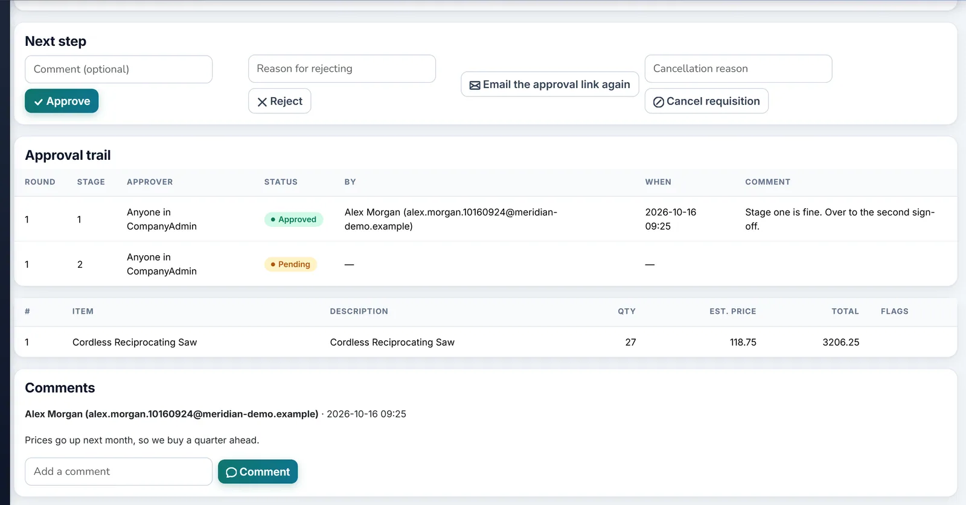Click Email the approval link again
Image resolution: width=966 pixels, height=505 pixels.
tap(550, 84)
